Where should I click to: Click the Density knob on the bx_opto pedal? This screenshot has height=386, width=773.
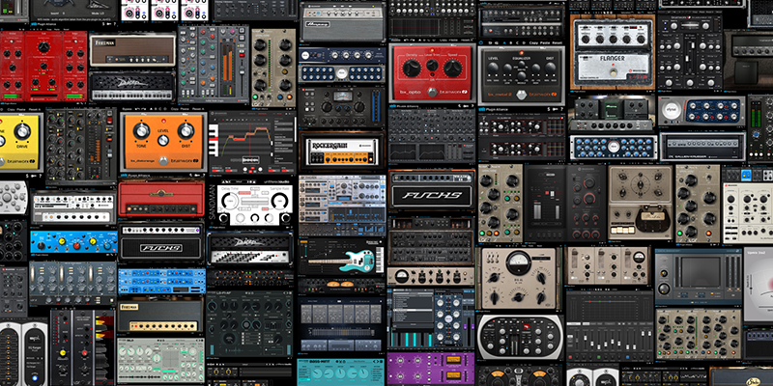coord(412,68)
